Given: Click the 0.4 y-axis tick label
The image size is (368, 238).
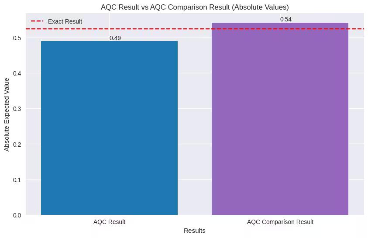Looking at the screenshot, I should (x=17, y=73).
